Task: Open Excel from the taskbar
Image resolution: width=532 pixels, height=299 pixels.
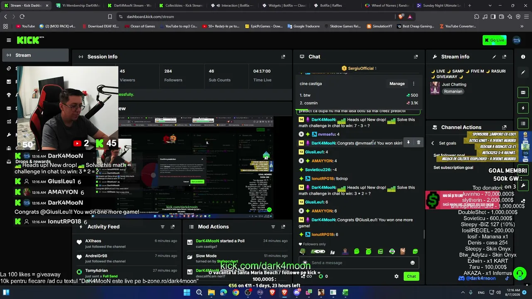Action: 345,292
